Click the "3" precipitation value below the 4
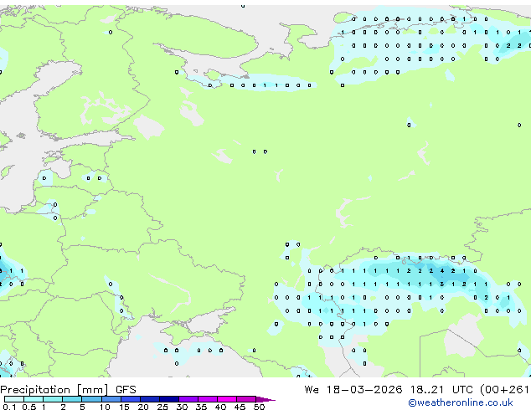 442,284
